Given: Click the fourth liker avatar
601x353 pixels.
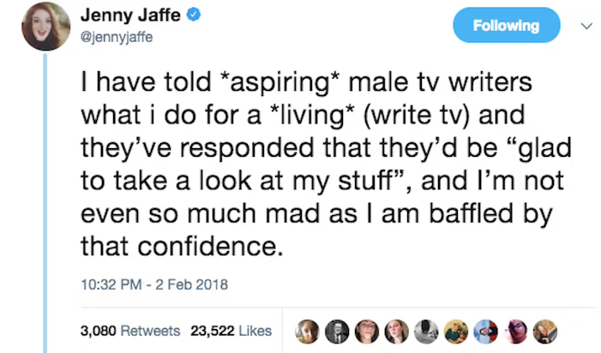Looking at the screenshot, I should (x=395, y=331).
